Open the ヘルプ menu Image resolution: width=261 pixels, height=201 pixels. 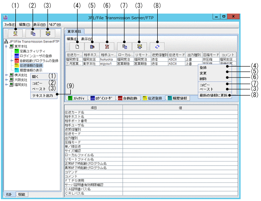tap(55, 24)
